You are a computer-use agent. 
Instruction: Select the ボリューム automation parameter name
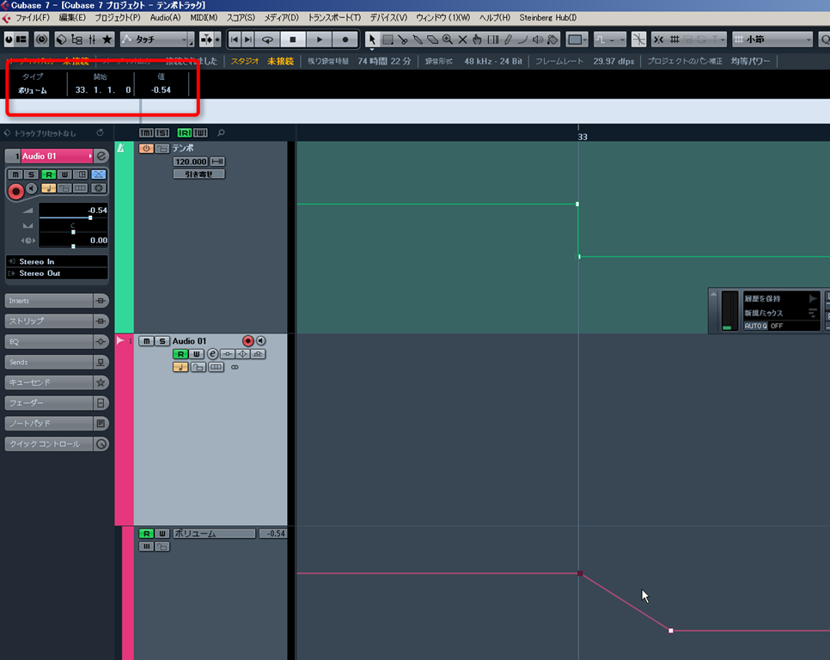(x=214, y=534)
